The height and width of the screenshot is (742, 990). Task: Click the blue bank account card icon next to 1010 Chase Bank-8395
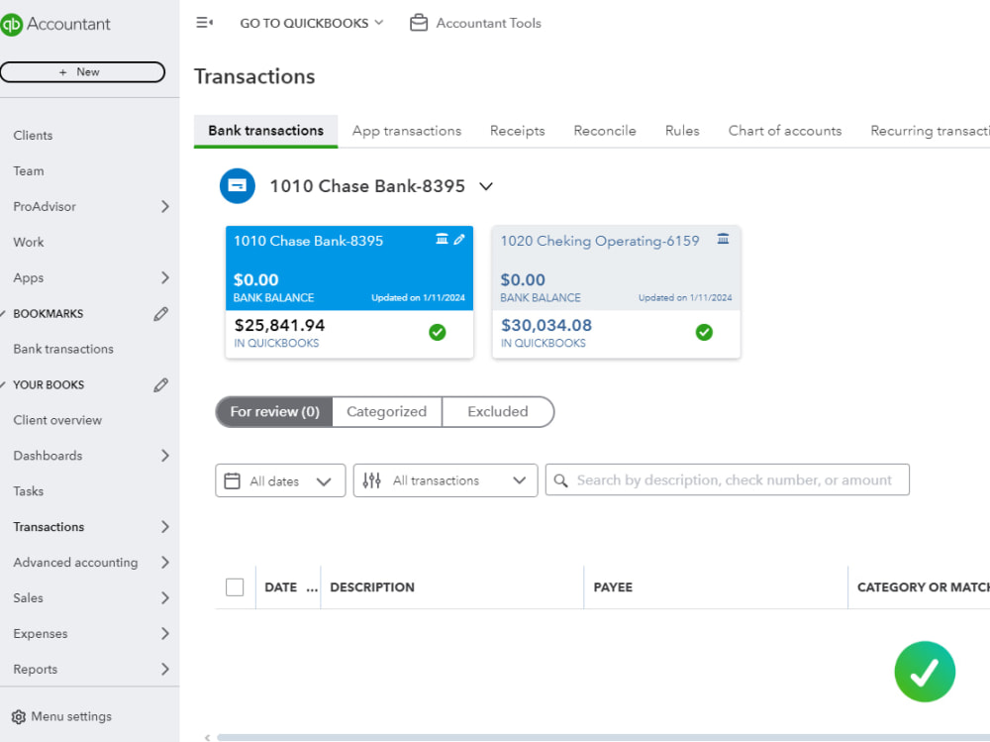pos(238,186)
